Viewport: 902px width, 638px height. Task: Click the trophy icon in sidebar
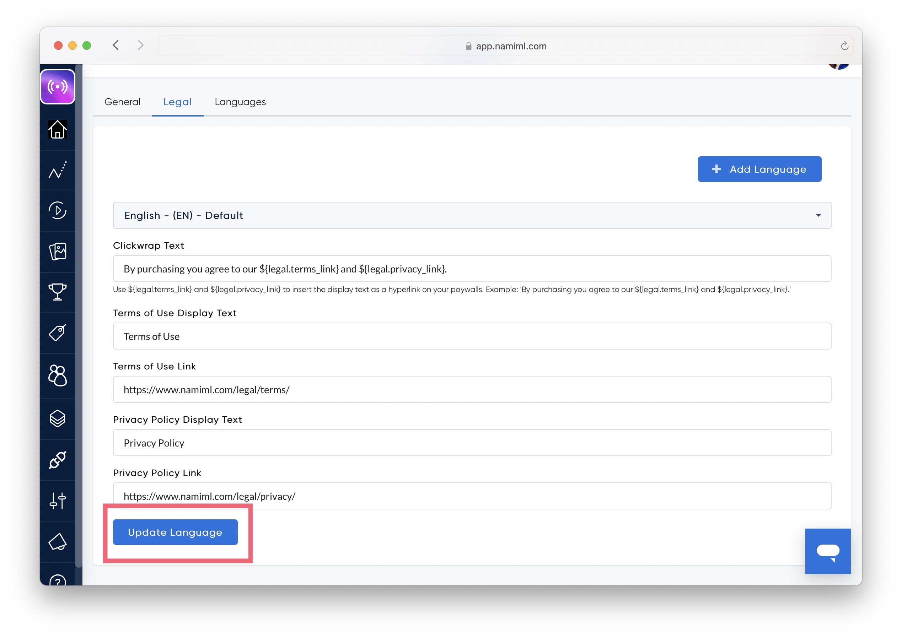point(57,292)
